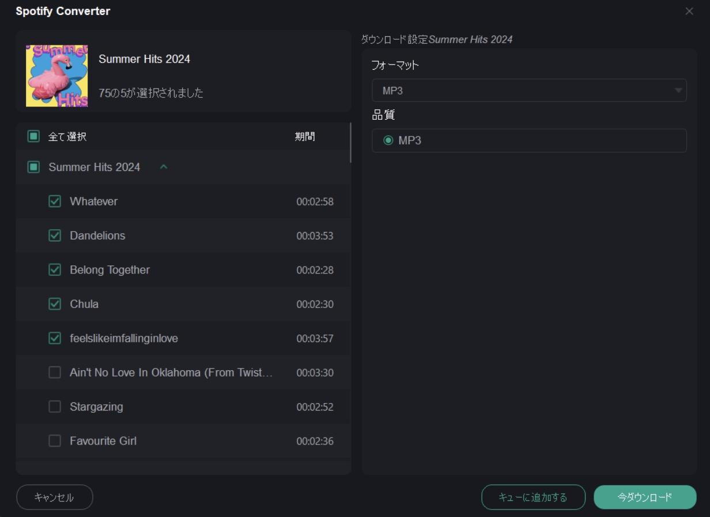
Task: Click duration 00:02:30 of Chula
Action: click(315, 305)
